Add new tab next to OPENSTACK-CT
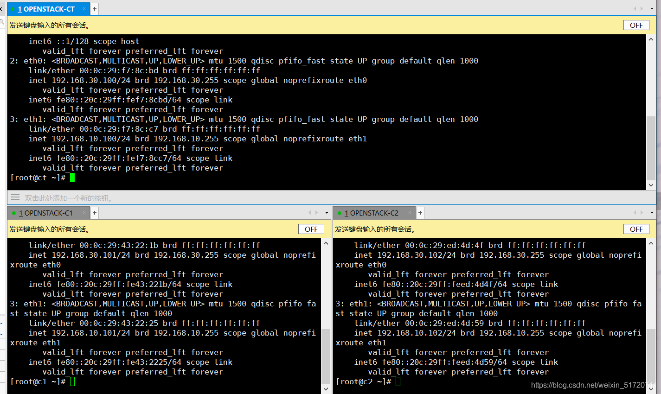 [x=95, y=9]
